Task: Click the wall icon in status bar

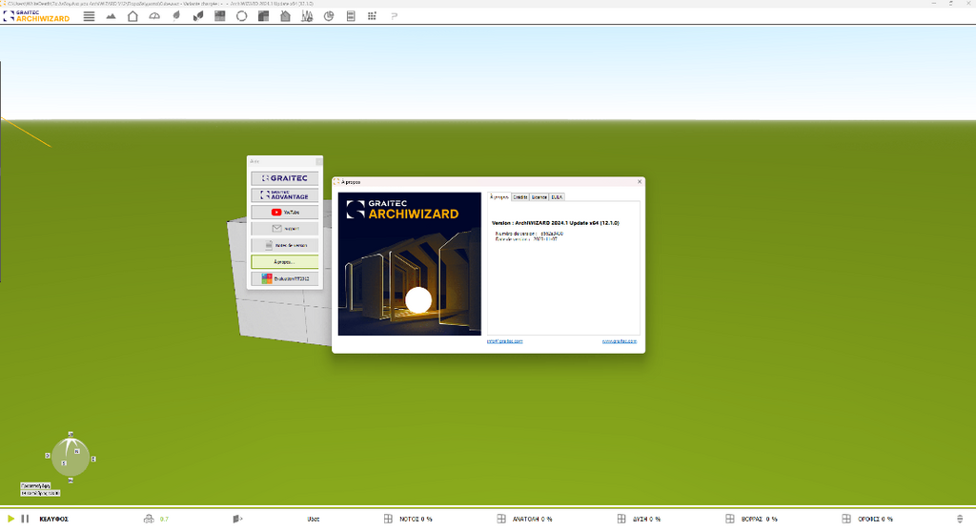Action: 237,519
